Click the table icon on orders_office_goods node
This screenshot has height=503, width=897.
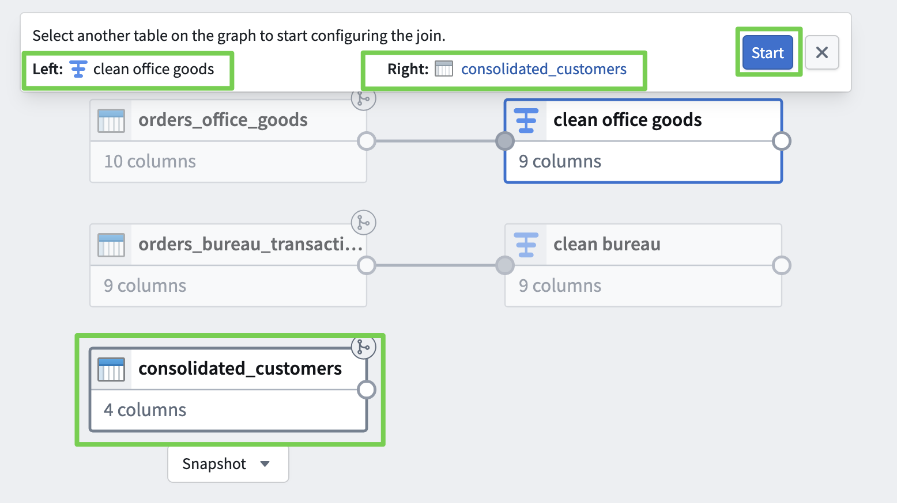[x=111, y=120]
